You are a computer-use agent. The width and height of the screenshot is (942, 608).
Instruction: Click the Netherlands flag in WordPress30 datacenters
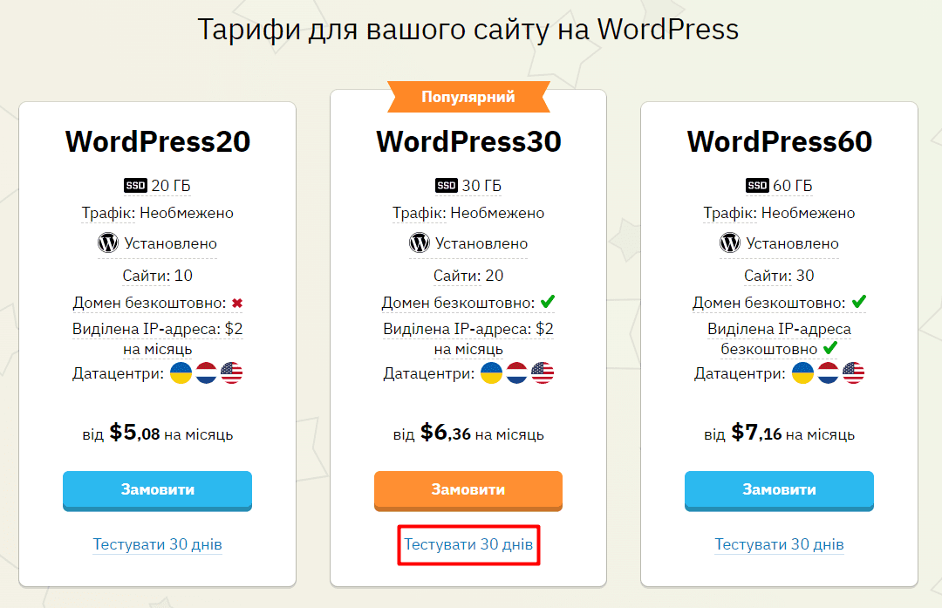pos(516,372)
